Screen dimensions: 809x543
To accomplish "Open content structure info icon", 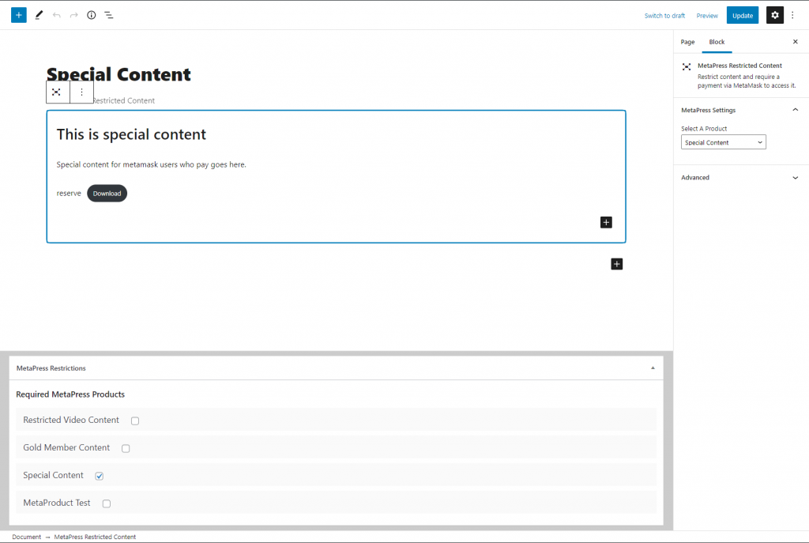I will click(x=91, y=14).
